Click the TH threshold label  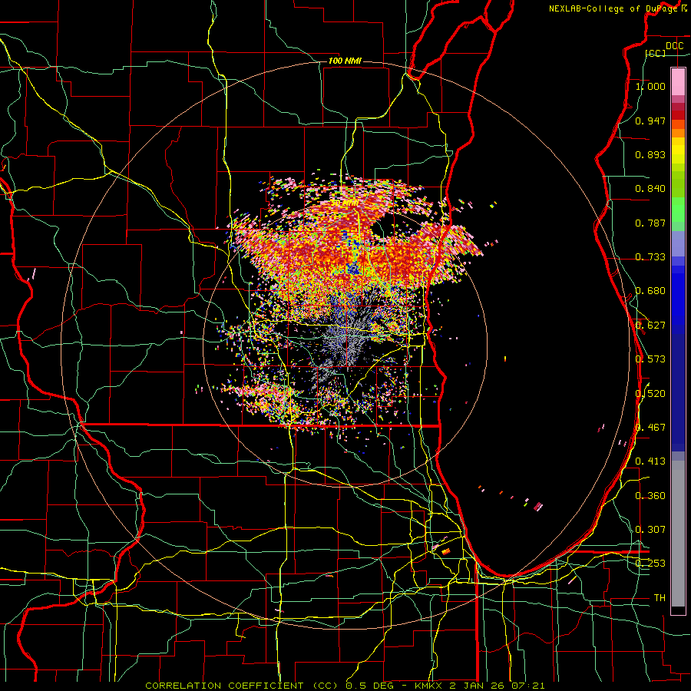660,597
